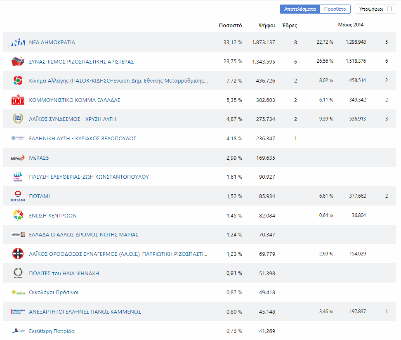The height and width of the screenshot is (340, 401).
Task: Click the Ελληνική Λύση party logo
Action: 18,138
